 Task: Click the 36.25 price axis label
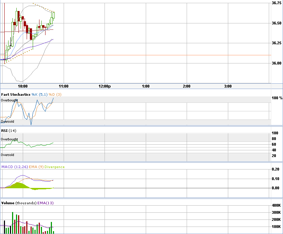click(277, 43)
